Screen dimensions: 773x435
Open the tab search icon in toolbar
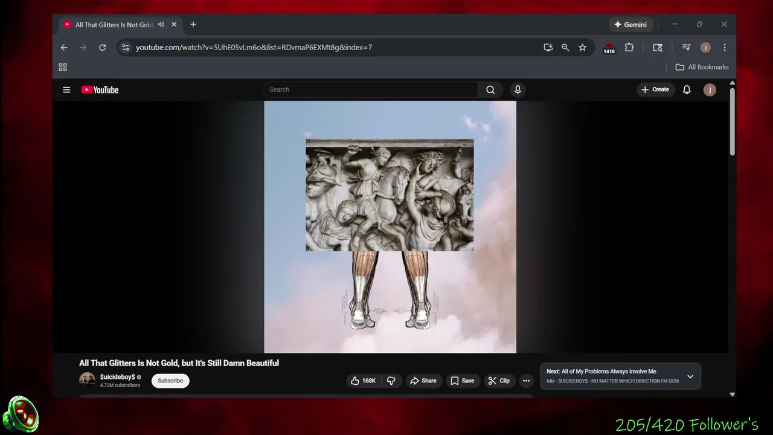[x=658, y=47]
